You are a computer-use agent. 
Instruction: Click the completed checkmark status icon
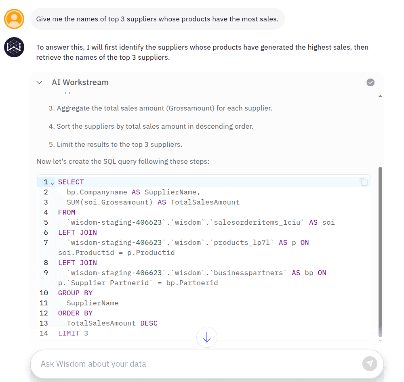pos(370,82)
